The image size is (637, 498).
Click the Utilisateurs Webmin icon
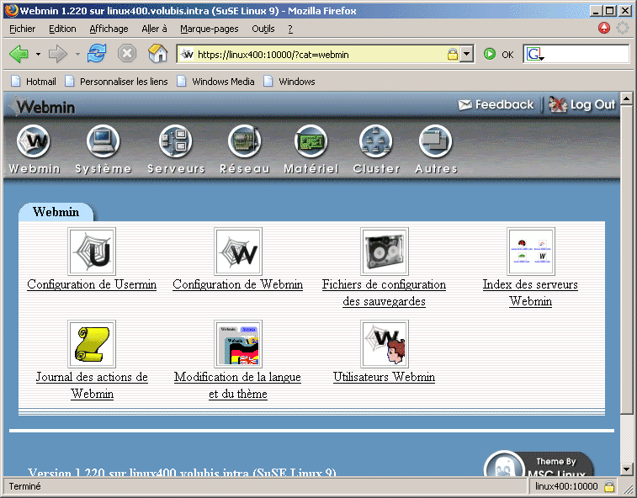[x=385, y=344]
